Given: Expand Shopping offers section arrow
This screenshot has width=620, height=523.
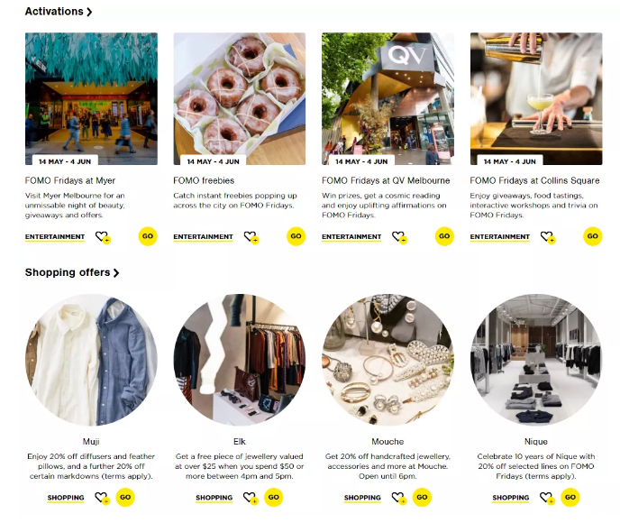Looking at the screenshot, I should 116,273.
